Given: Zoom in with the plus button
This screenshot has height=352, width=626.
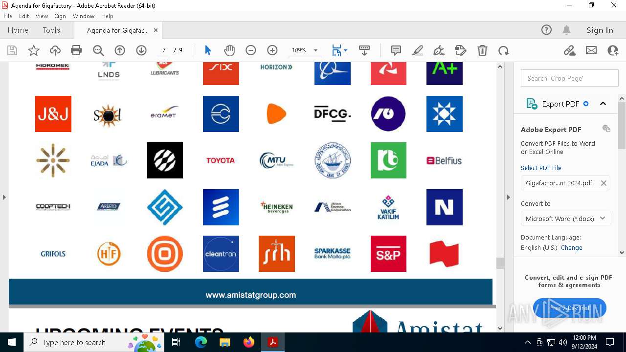Looking at the screenshot, I should tap(272, 50).
